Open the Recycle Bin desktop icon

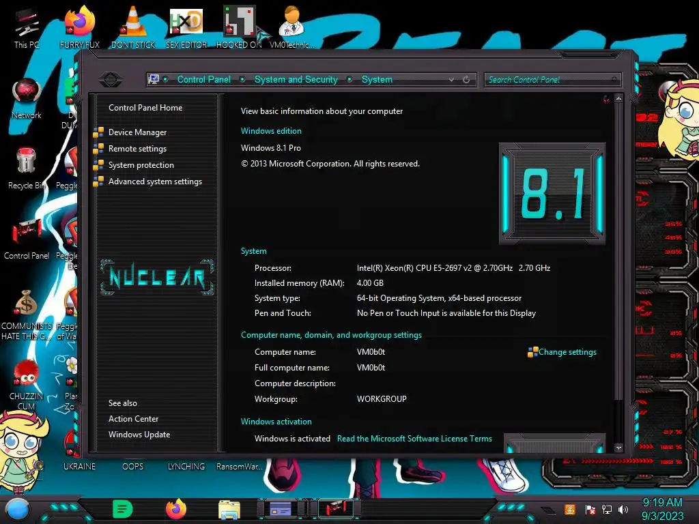click(x=27, y=169)
